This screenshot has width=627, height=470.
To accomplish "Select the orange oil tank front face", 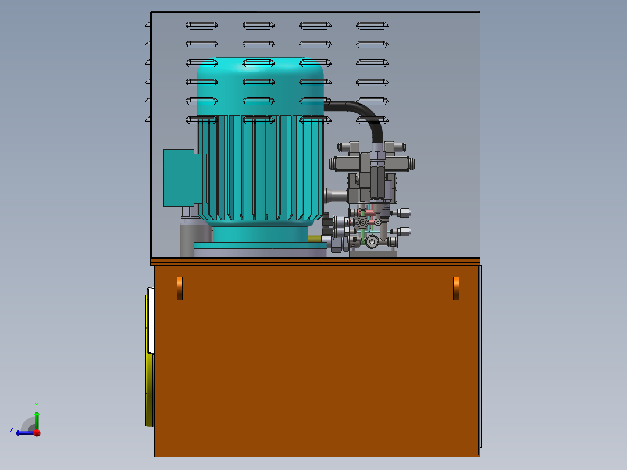I will [316, 360].
